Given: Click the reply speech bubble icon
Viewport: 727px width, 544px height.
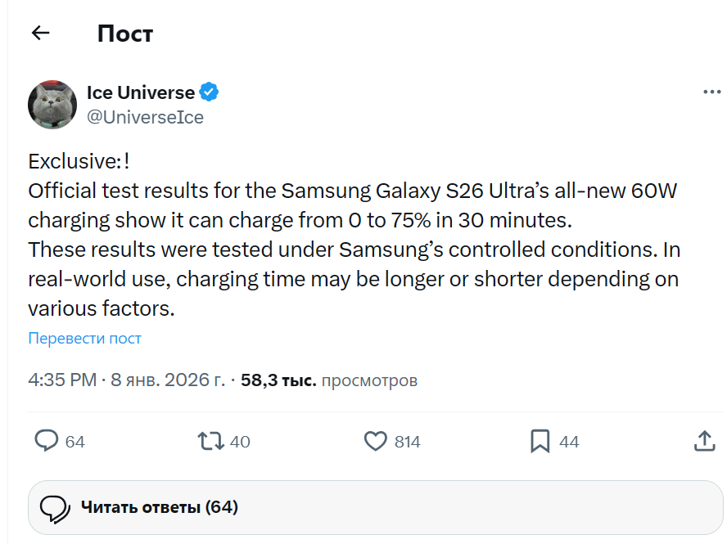Looking at the screenshot, I should click(x=47, y=442).
